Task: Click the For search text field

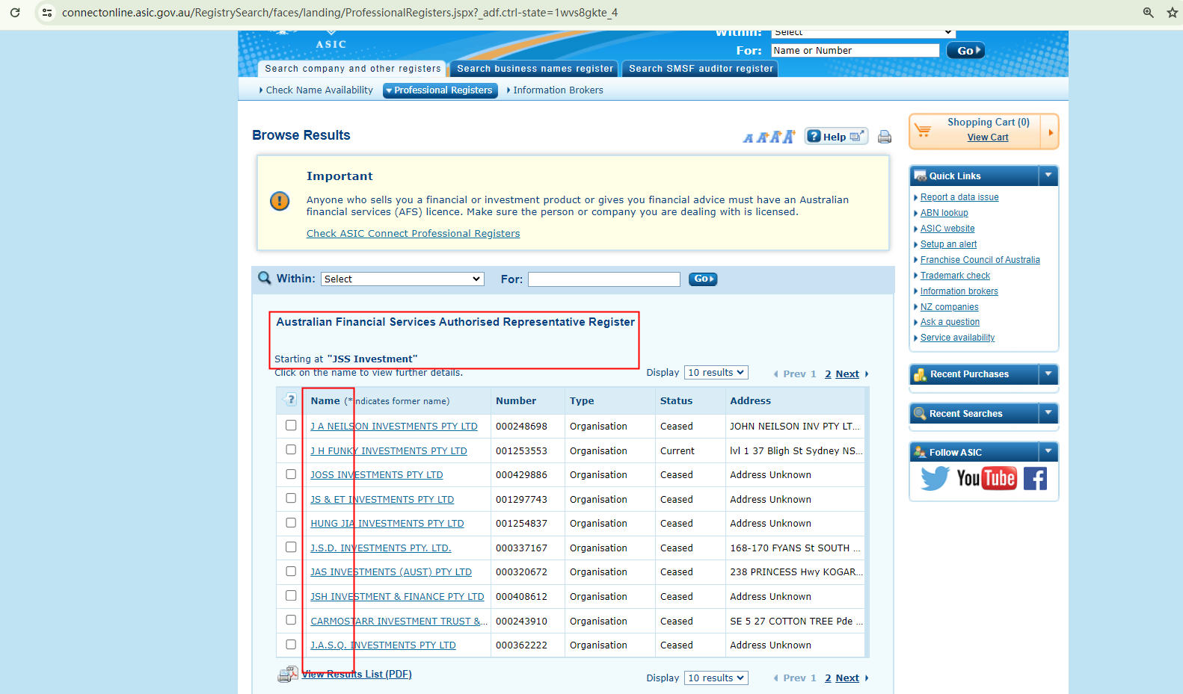Action: (603, 279)
